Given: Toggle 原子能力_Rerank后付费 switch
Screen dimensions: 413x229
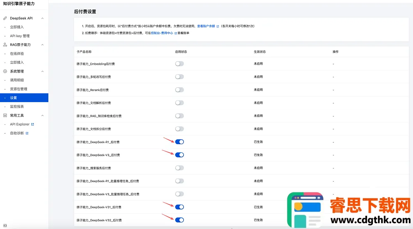Looking at the screenshot, I should click(179, 90).
